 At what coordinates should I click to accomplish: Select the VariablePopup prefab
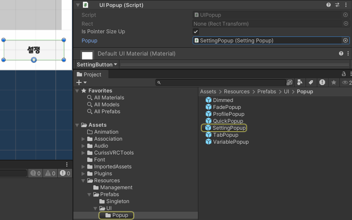227,142
